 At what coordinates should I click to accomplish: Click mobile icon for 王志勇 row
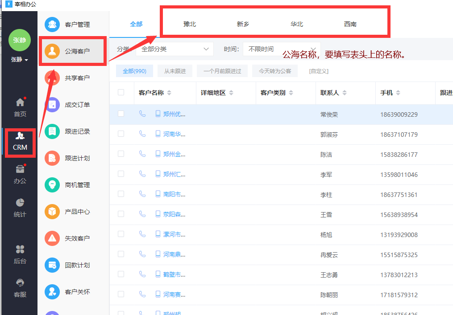158,274
